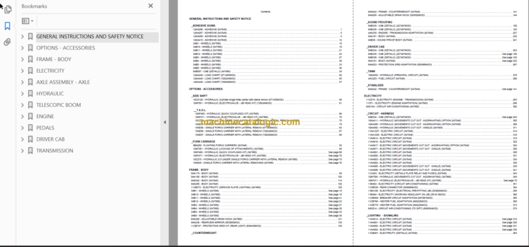This screenshot has height=247, width=529.
Task: Go to GENERAL INSTRUCTIONS AND SAFETY NOTICE bookmark
Action: pyautogui.click(x=90, y=36)
